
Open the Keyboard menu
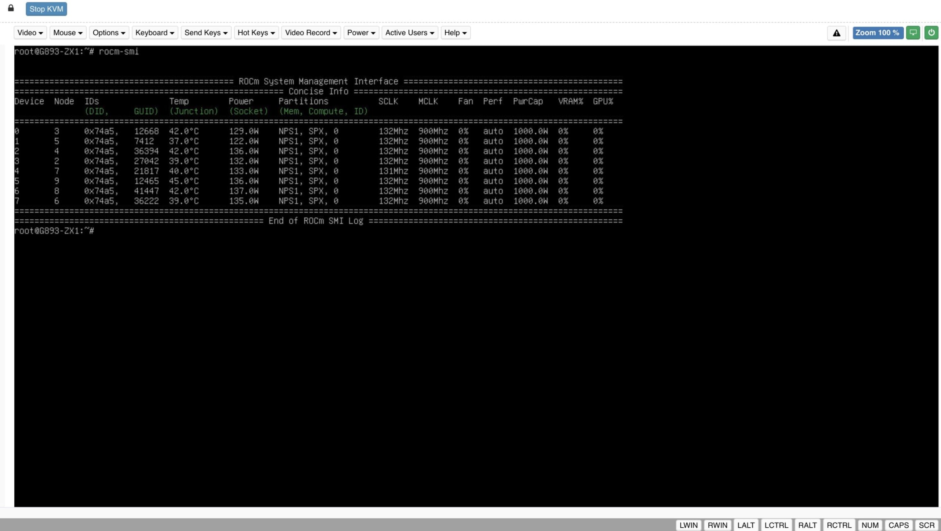(x=155, y=33)
